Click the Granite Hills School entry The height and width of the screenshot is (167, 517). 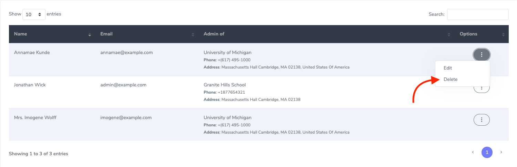(x=225, y=85)
